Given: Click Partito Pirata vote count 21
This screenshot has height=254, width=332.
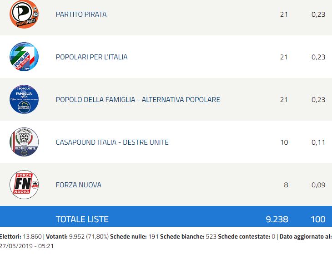Looking at the screenshot, I should pos(284,15).
